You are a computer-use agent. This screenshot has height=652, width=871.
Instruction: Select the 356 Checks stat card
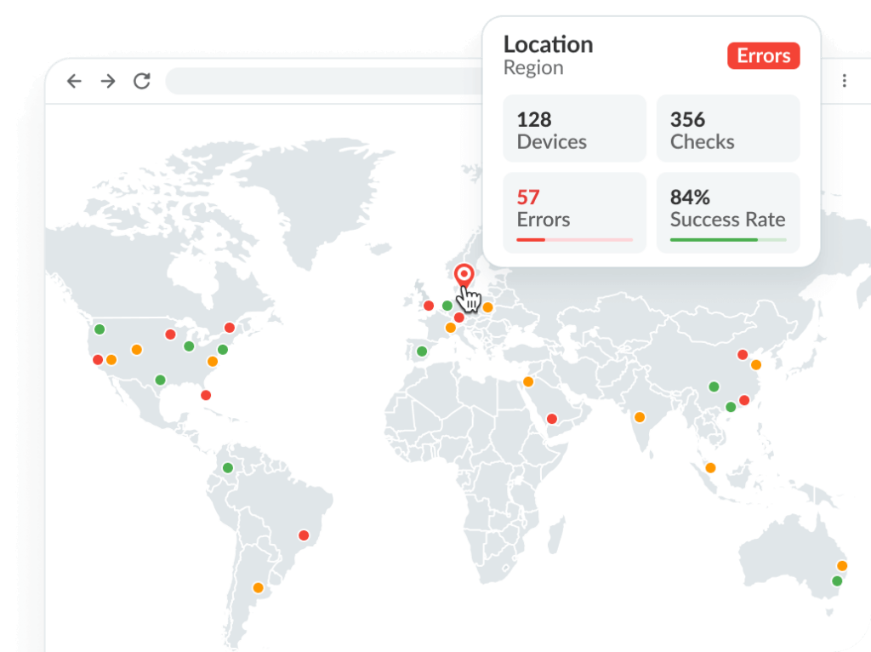[x=727, y=129]
